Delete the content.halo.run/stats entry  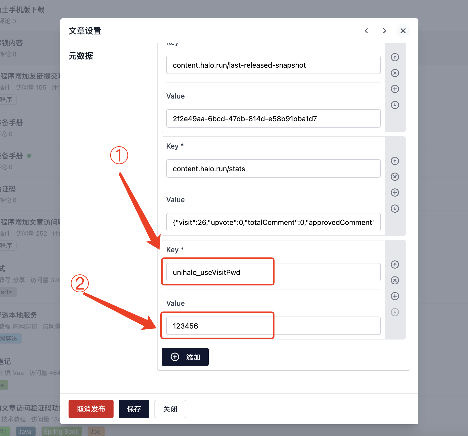395,177
